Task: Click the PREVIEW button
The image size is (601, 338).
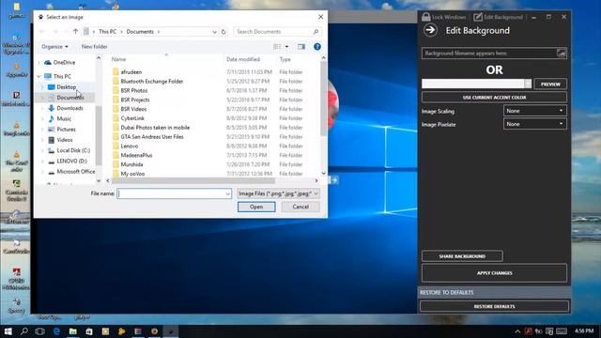Action: click(x=550, y=84)
